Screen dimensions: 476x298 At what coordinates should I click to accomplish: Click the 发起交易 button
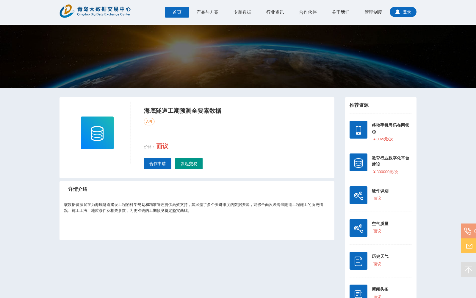click(x=189, y=164)
